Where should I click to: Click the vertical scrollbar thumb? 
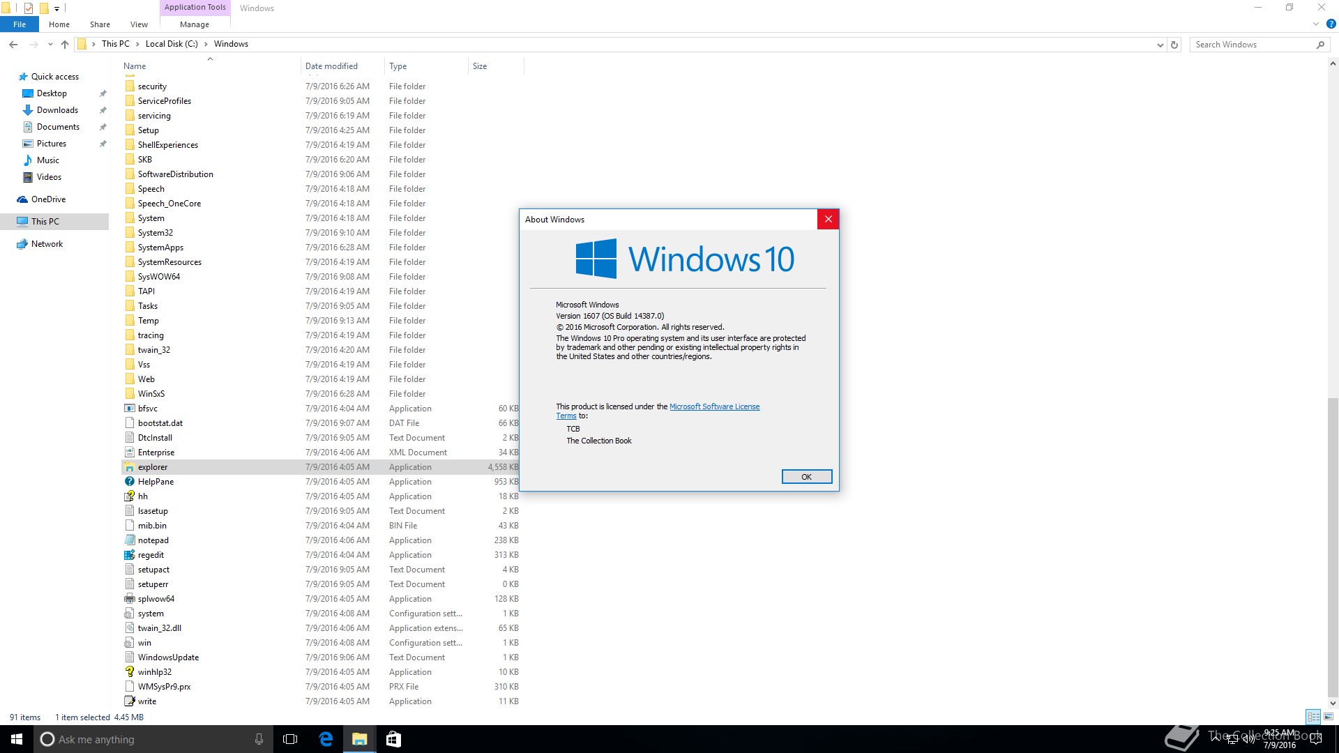1333,547
